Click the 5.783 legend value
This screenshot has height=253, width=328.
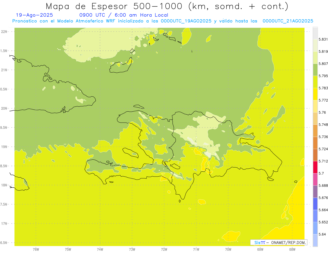click(323, 88)
